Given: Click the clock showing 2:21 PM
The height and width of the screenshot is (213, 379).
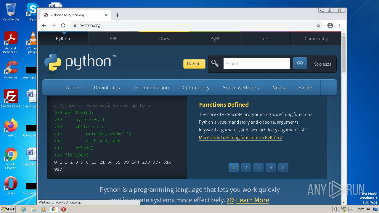Looking at the screenshot, I should (364, 209).
